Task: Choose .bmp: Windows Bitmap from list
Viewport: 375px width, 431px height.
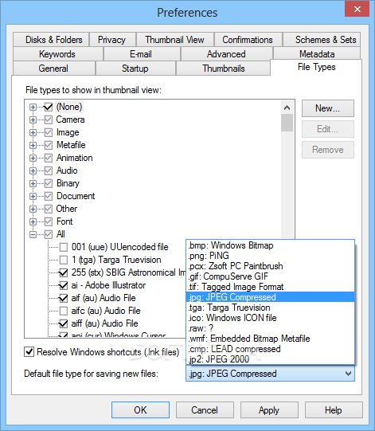Action: pyautogui.click(x=271, y=245)
